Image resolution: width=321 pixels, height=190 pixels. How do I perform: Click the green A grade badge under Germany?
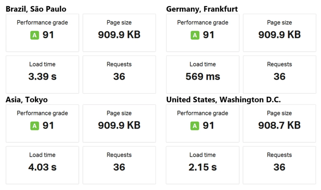pyautogui.click(x=195, y=35)
